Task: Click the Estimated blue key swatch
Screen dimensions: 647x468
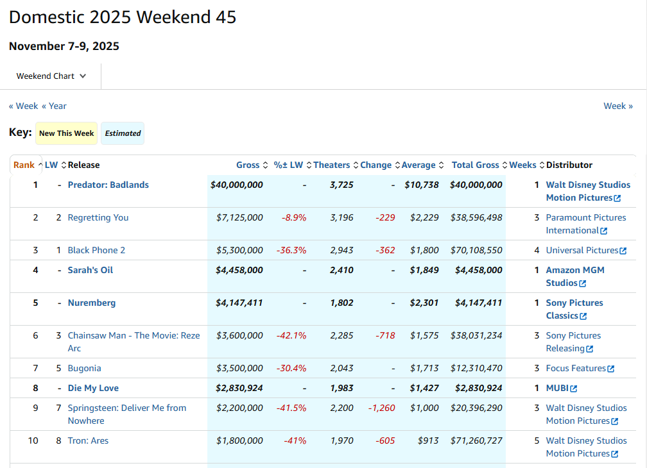Action: tap(123, 133)
